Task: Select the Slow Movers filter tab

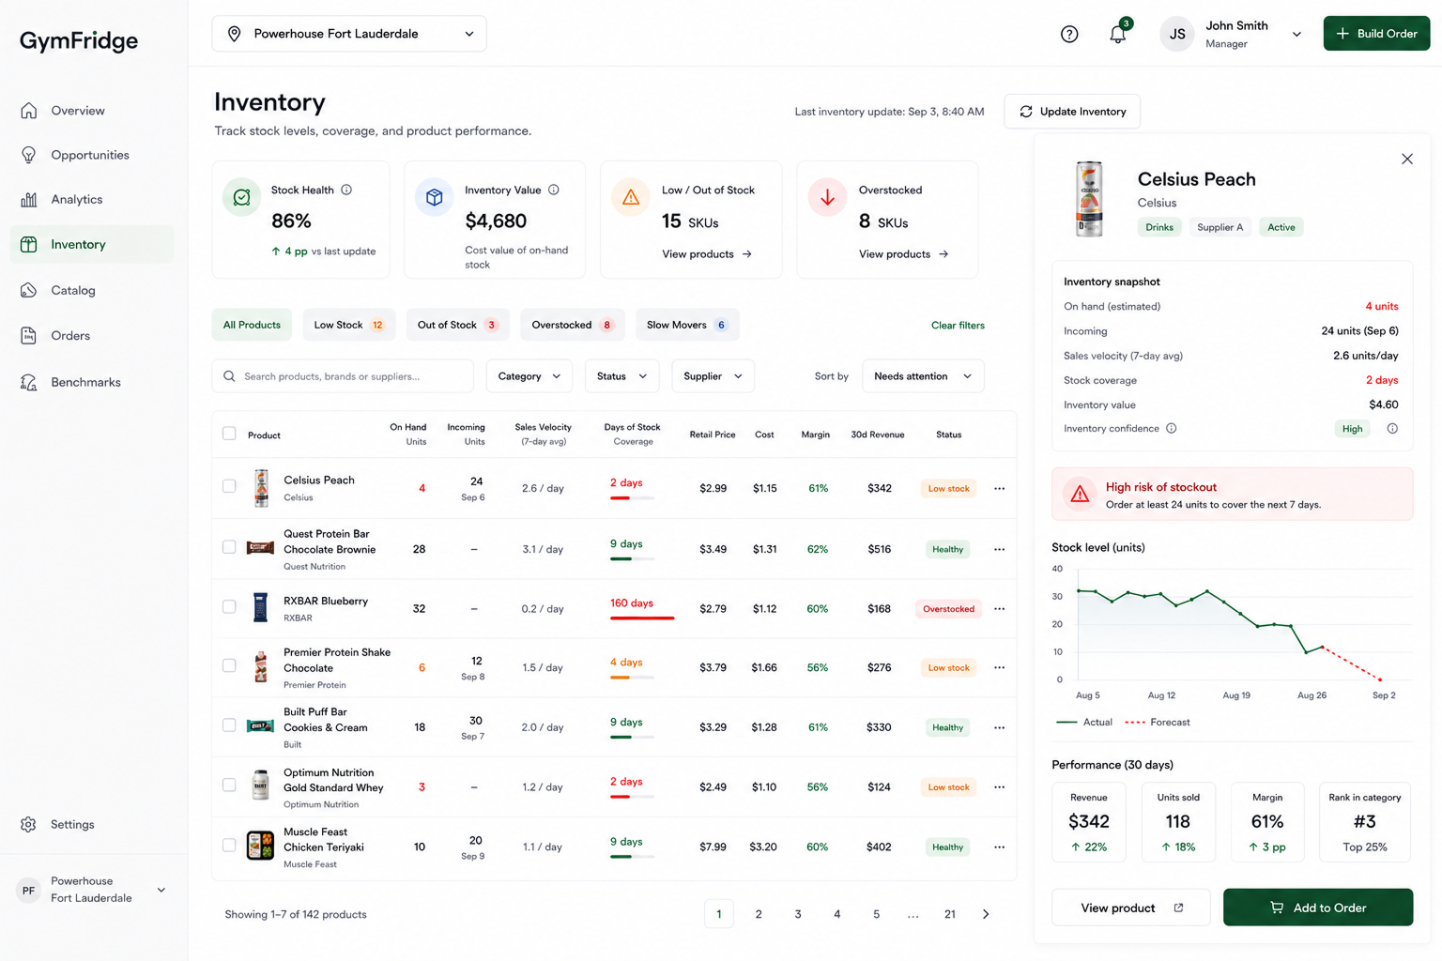Action: [x=687, y=325]
